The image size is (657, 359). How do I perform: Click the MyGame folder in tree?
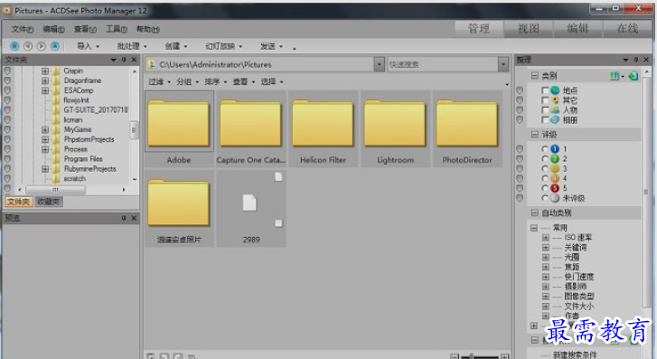78,129
